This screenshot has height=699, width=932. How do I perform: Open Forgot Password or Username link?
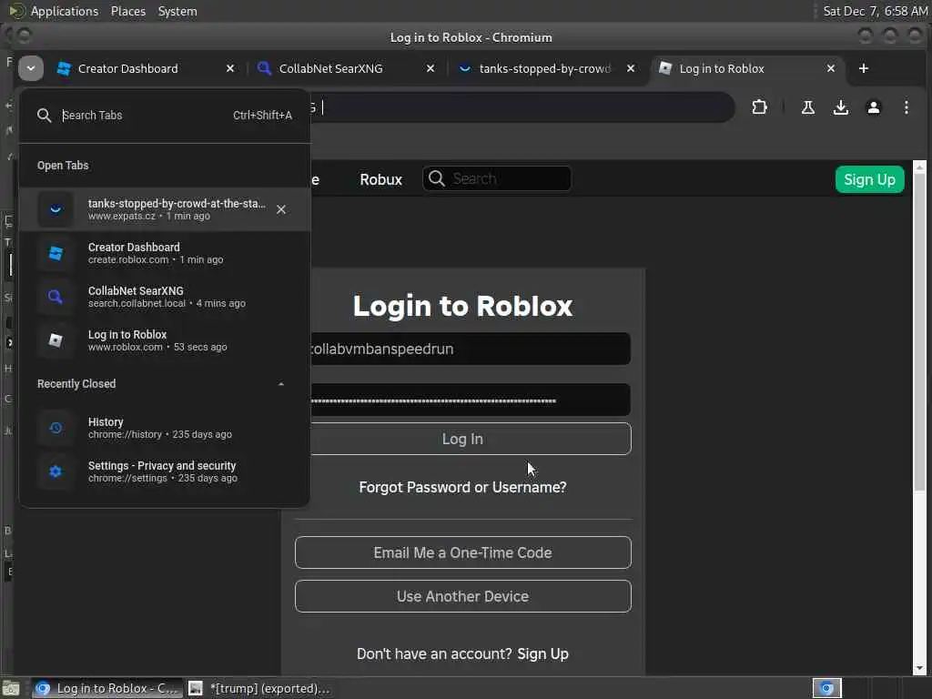tap(462, 488)
